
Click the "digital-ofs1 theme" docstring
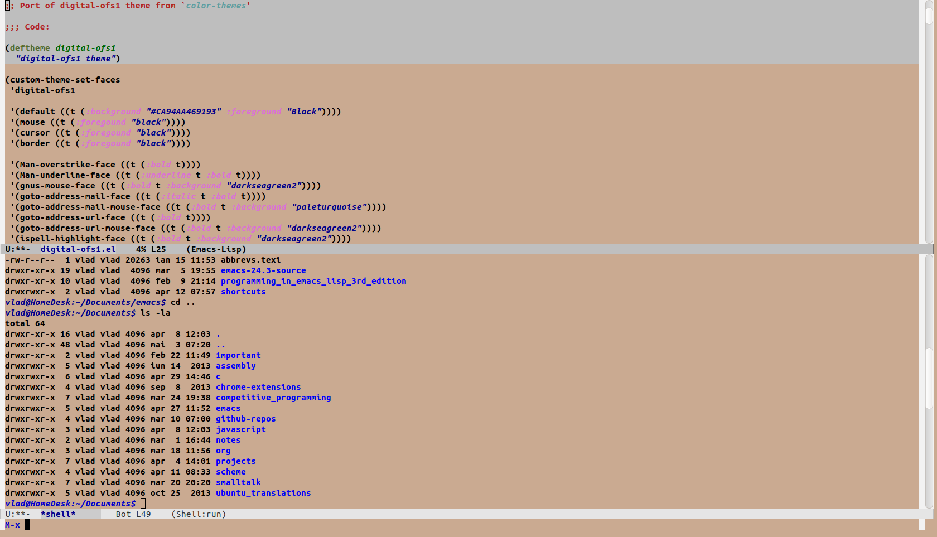pos(65,59)
